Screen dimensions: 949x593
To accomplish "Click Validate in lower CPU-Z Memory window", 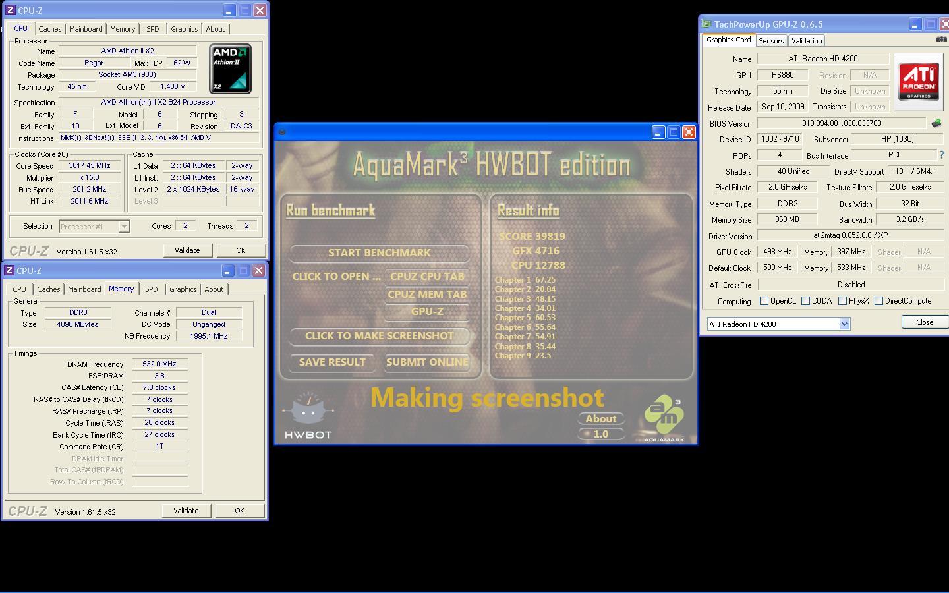I will [186, 511].
